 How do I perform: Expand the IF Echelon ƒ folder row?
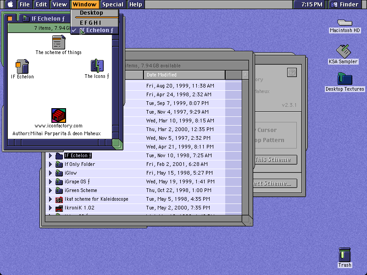50,155
